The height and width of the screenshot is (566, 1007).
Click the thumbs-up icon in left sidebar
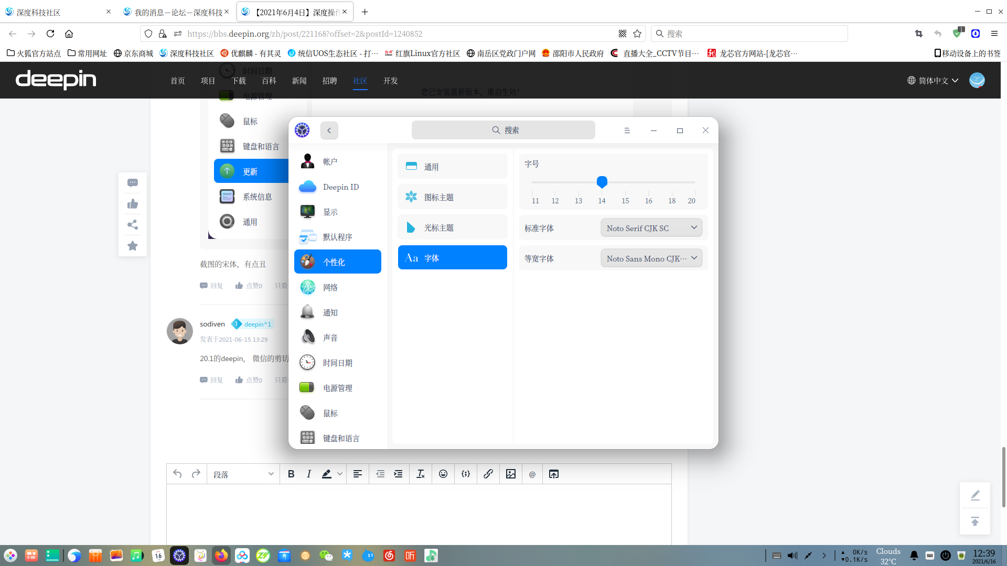[133, 204]
